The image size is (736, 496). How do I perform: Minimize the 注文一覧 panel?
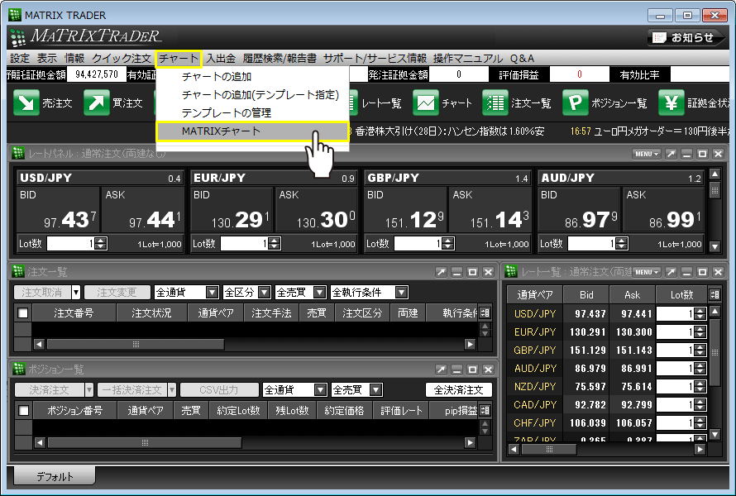click(456, 272)
